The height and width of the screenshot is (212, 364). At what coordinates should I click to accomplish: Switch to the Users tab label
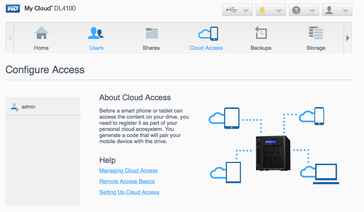click(x=96, y=48)
